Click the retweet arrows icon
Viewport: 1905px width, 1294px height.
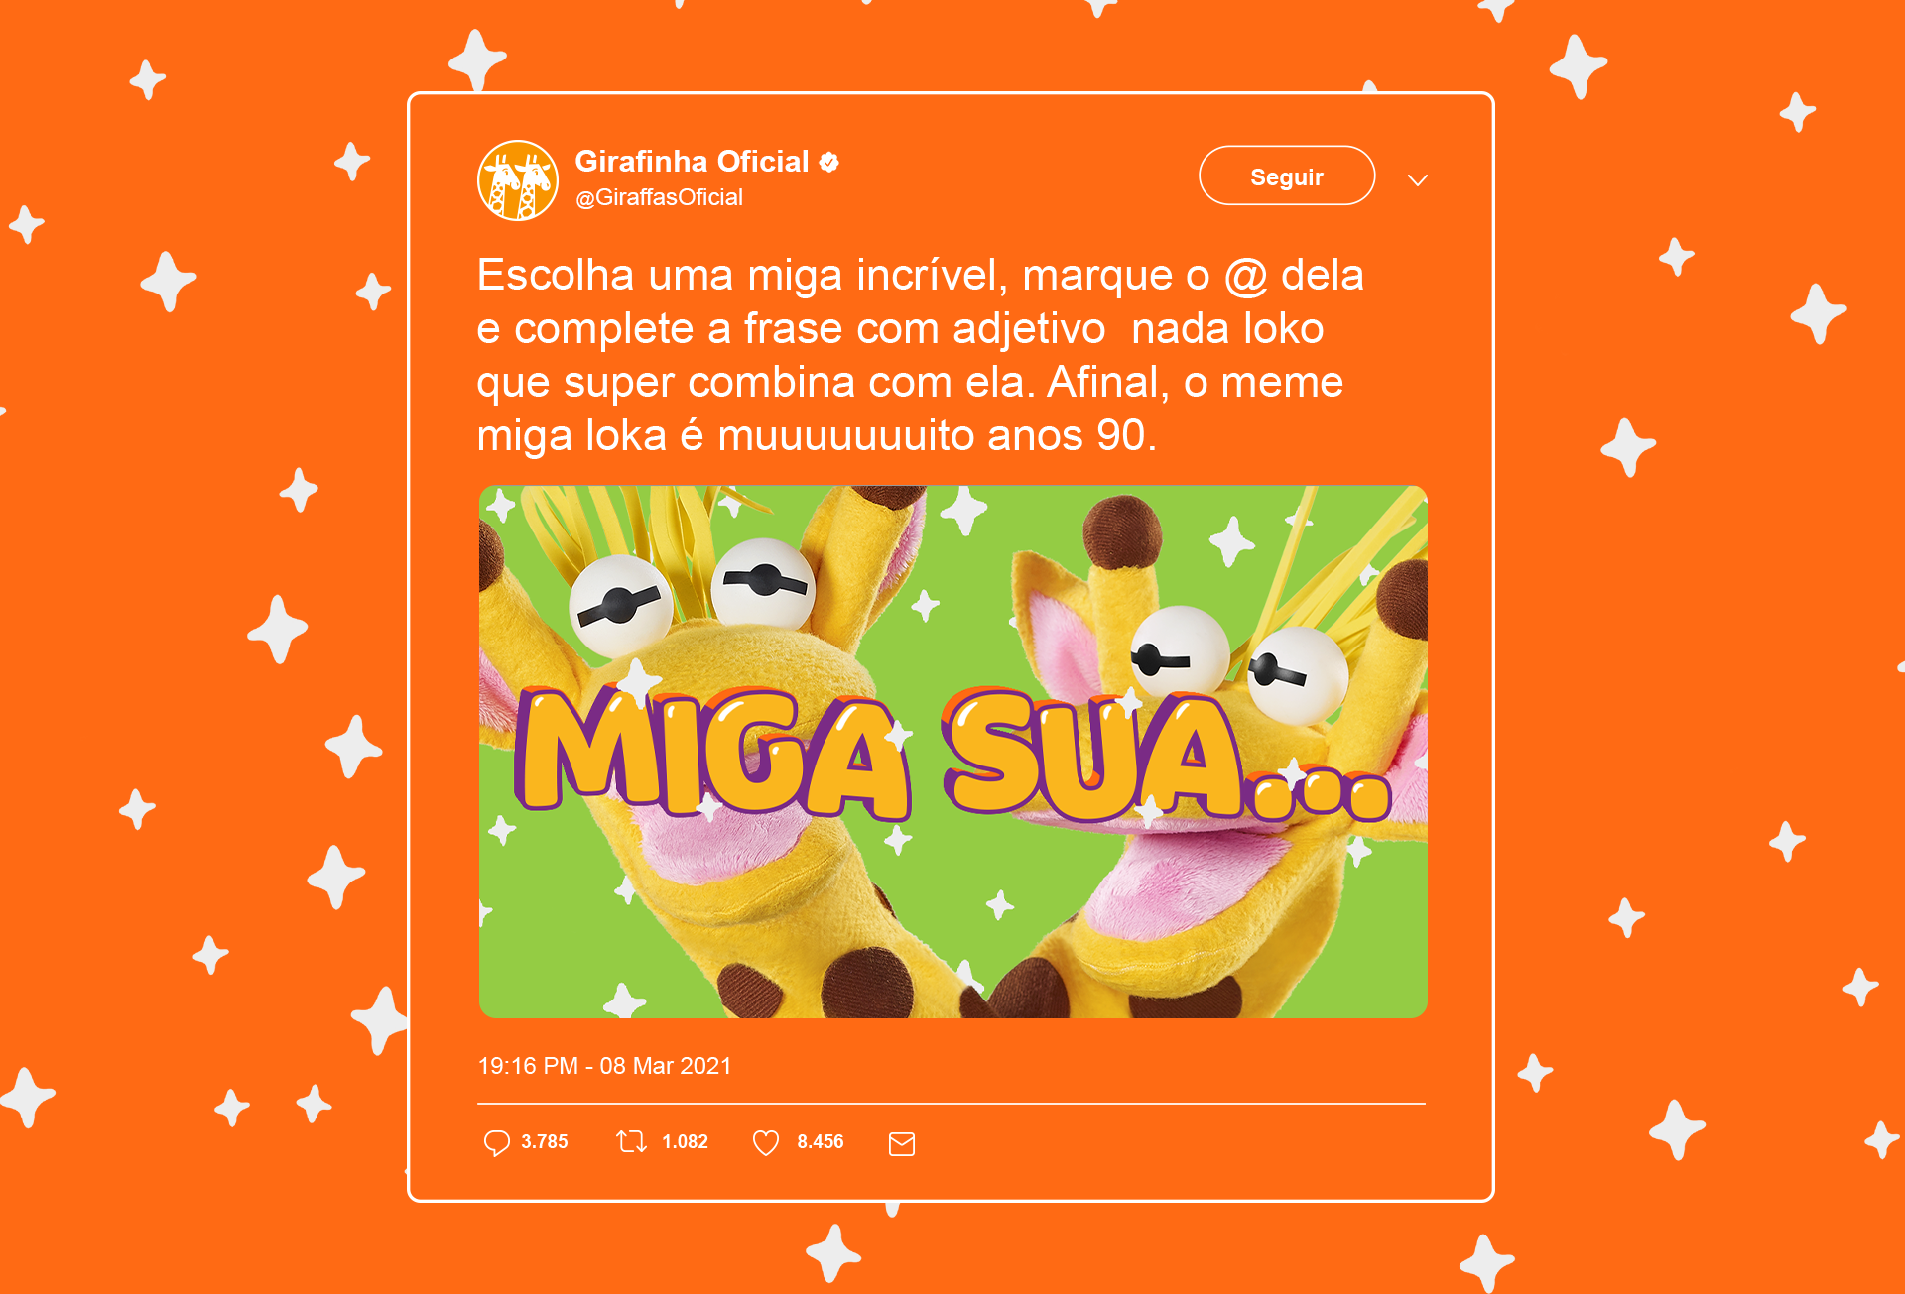(x=631, y=1142)
